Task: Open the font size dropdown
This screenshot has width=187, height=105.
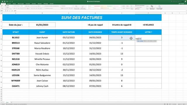Action: click(25, 6)
